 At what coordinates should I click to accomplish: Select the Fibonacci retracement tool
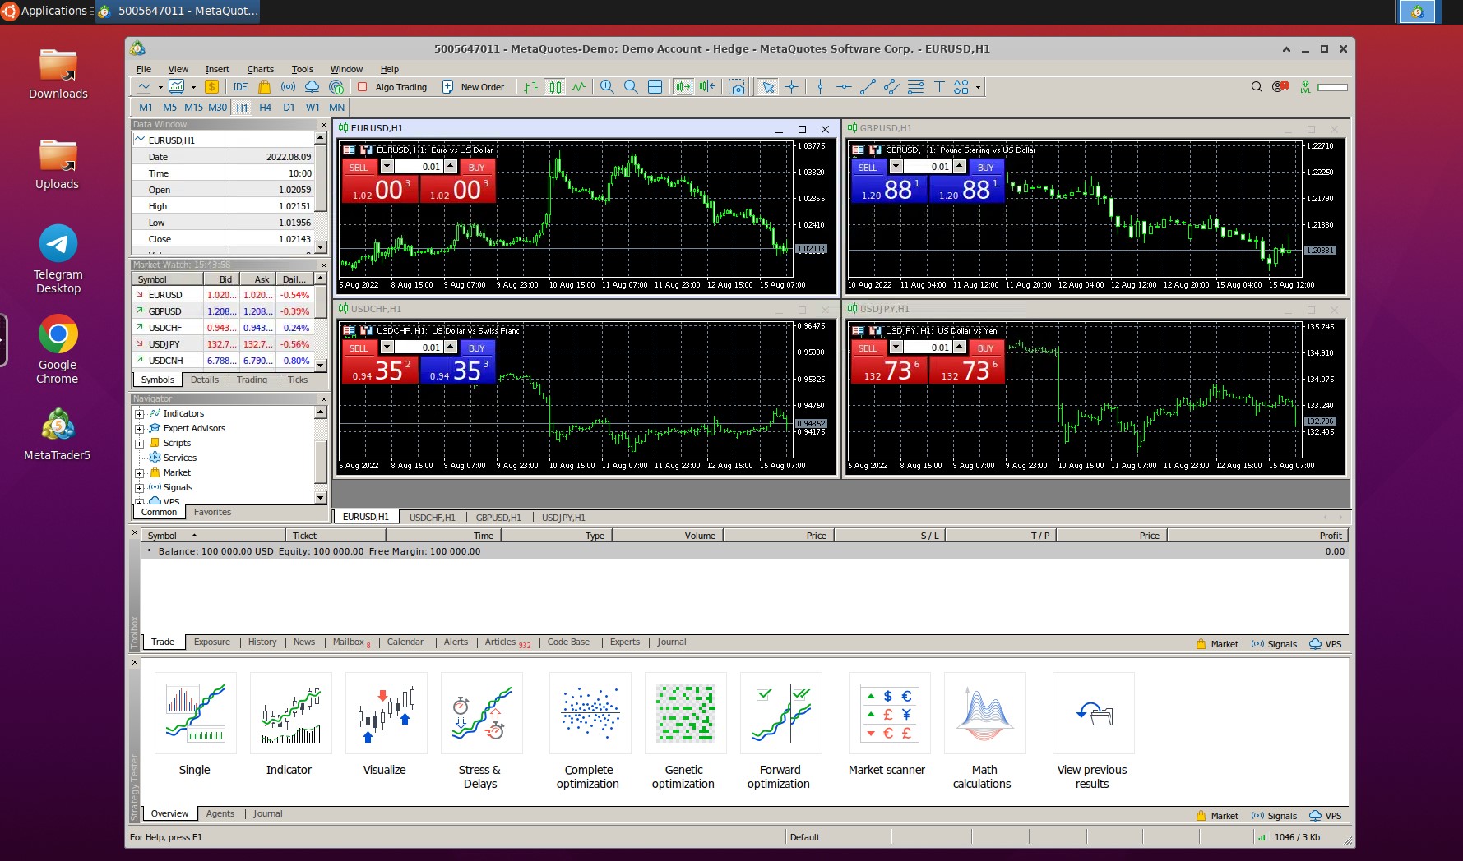tap(915, 87)
